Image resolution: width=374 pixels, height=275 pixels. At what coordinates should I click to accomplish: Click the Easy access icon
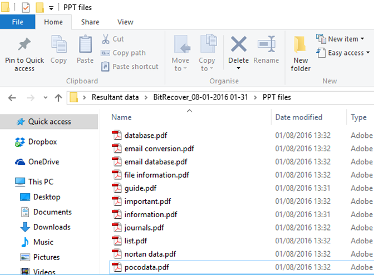(x=321, y=53)
